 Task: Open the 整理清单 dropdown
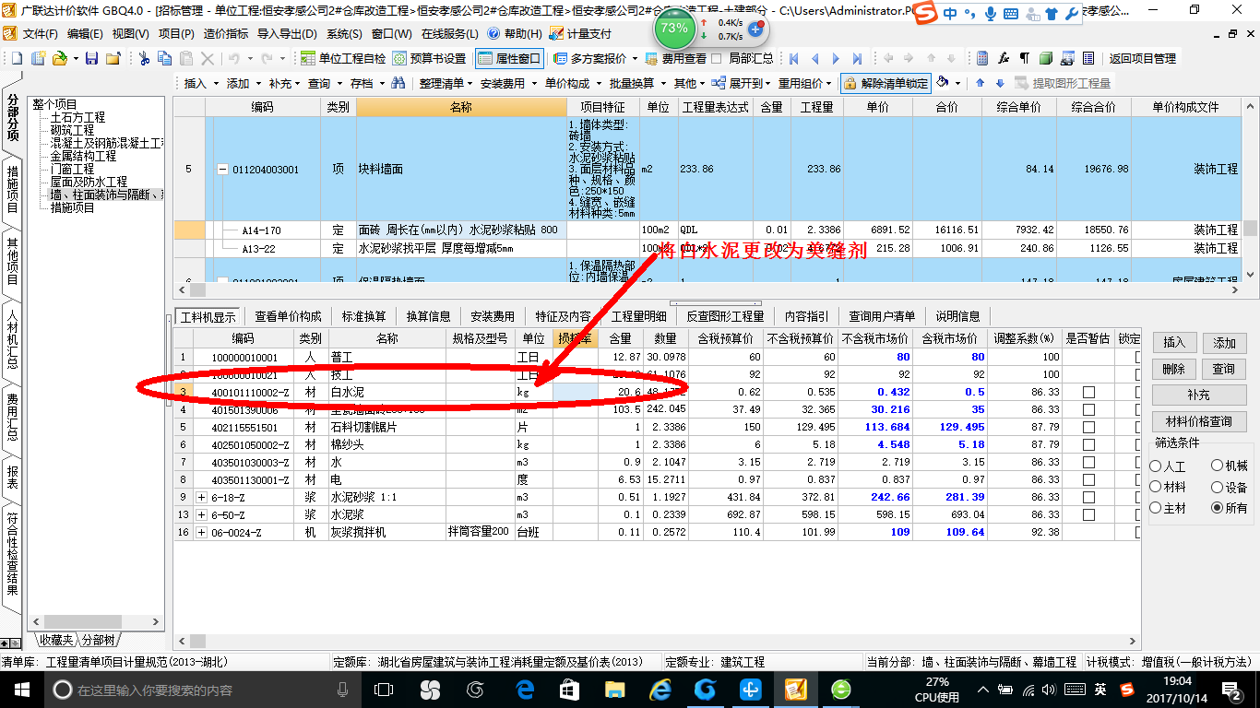[446, 83]
